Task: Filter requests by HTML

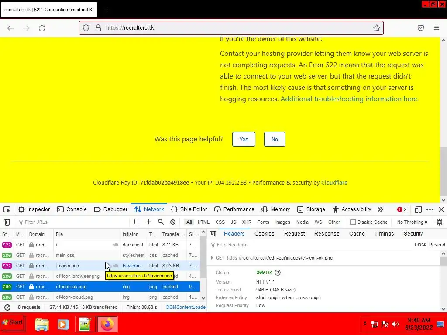Action: click(x=203, y=222)
